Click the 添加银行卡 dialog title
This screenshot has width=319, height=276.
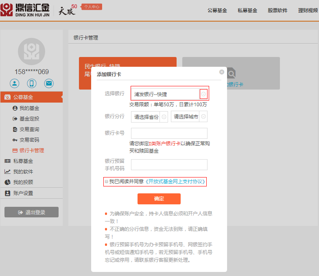(109, 74)
